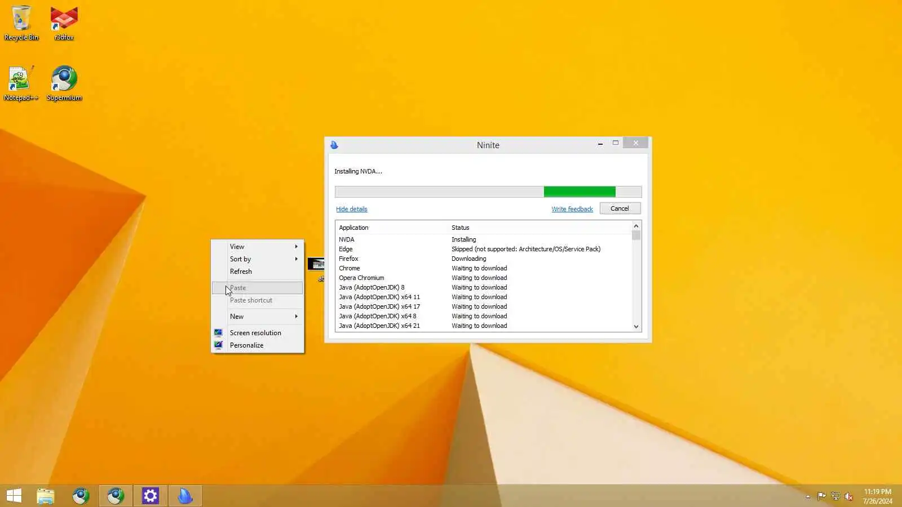Click the Hide details link
Screen dimensions: 902x507
point(351,209)
